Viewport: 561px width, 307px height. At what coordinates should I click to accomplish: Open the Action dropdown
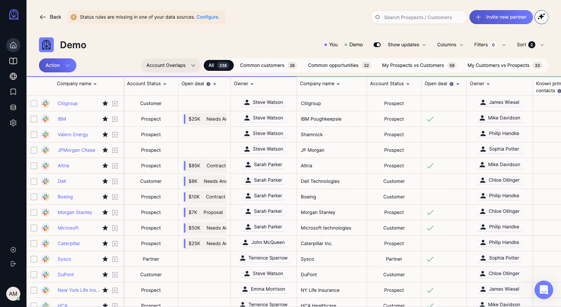click(x=58, y=65)
